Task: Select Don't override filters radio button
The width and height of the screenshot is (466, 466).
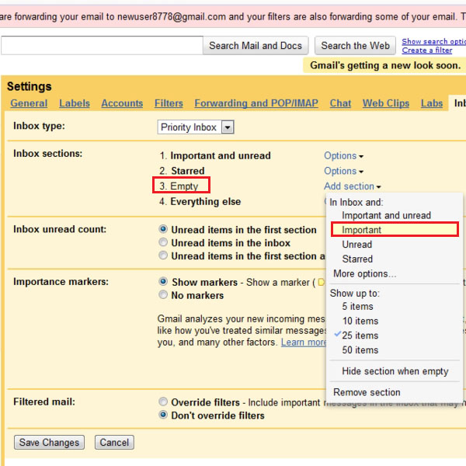Action: (x=163, y=415)
